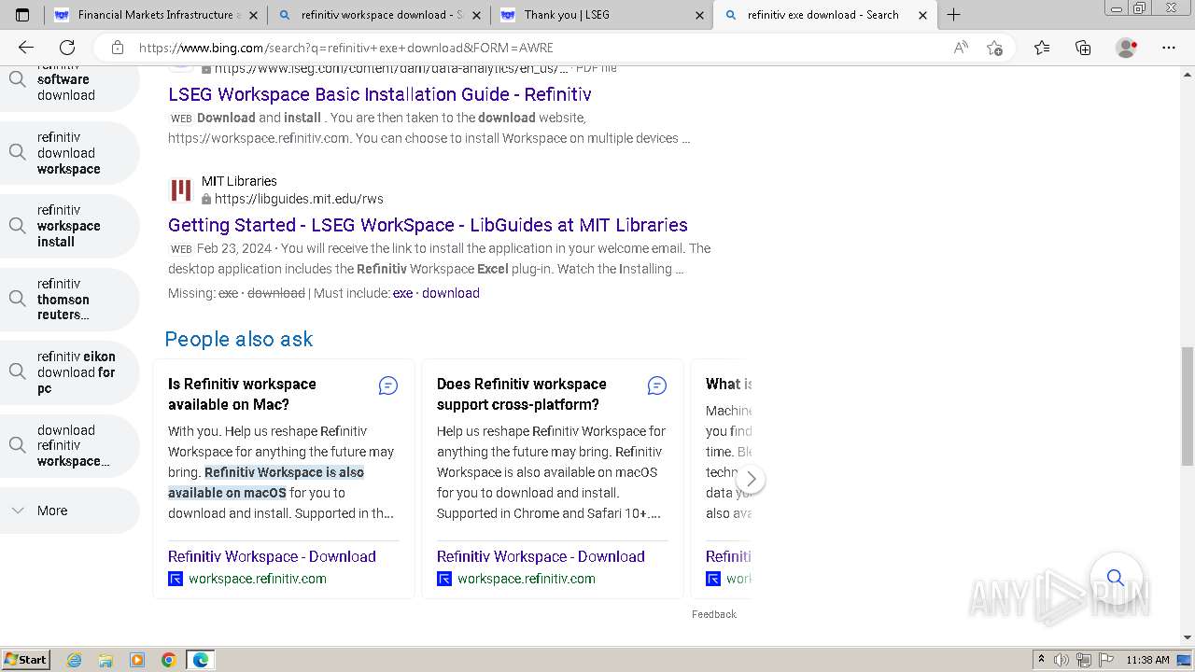Viewport: 1195px width, 672px height.
Task: Click the 'exe' must include link
Action: (x=402, y=293)
